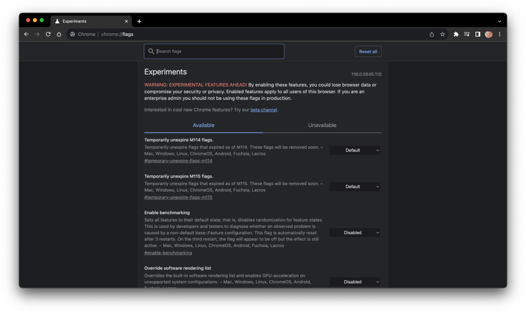Click the Reset all button

click(368, 52)
